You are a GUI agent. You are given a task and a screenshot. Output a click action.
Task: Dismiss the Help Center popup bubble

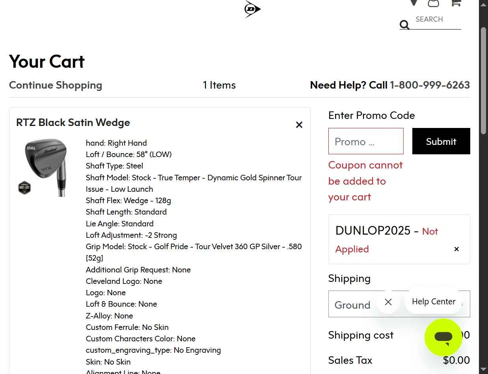388,302
